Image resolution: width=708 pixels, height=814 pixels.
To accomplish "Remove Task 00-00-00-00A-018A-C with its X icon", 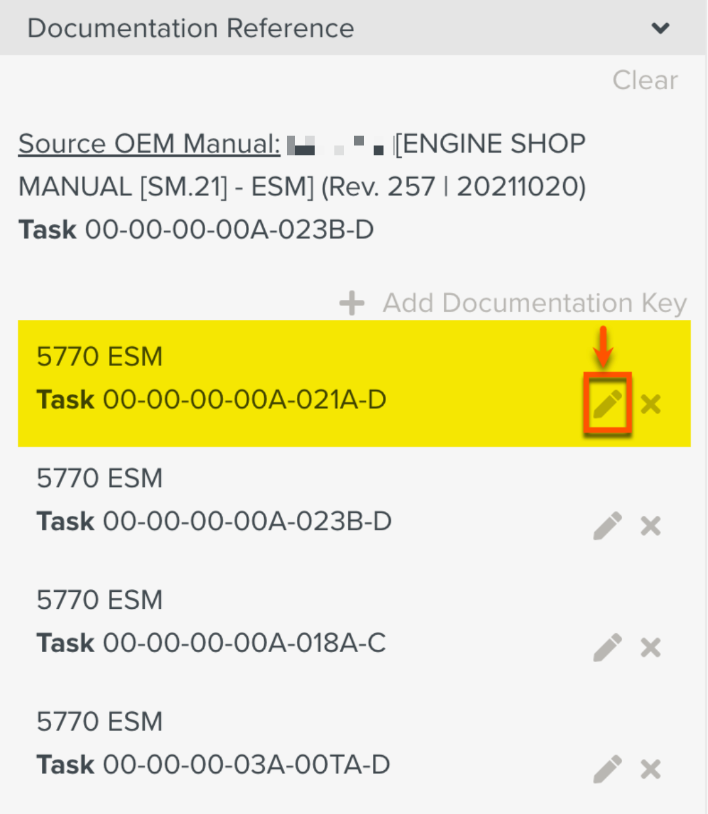I will click(650, 648).
